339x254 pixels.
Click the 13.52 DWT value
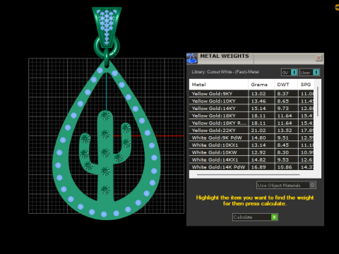[x=285, y=131]
